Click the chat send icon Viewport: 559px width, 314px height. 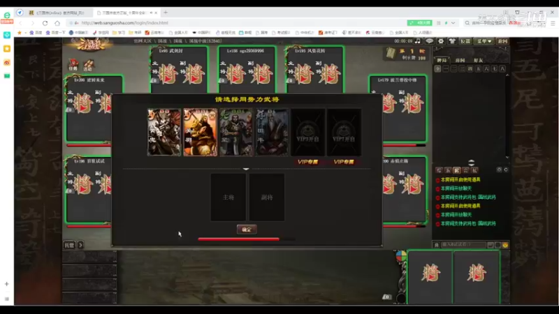[x=491, y=245]
